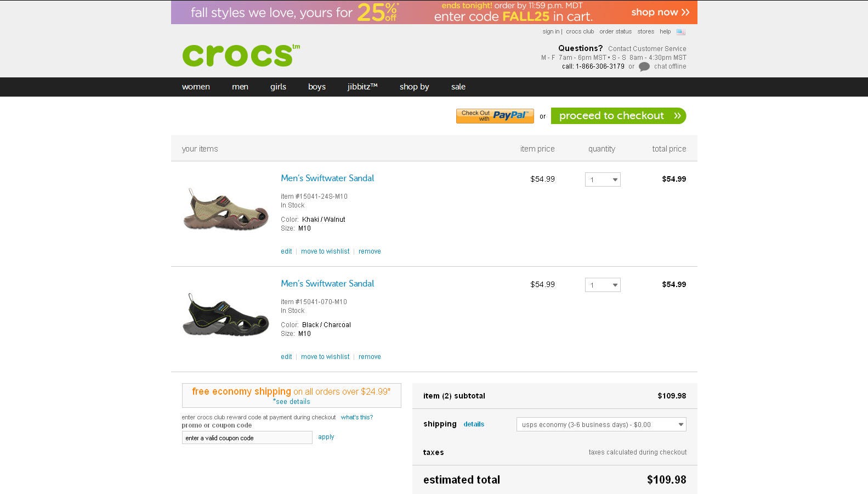Screen dimensions: 868x494
Task: Open the stores link
Action: [x=645, y=32]
